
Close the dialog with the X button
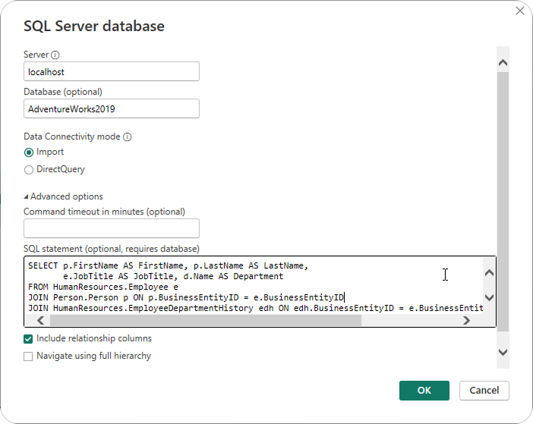520,11
